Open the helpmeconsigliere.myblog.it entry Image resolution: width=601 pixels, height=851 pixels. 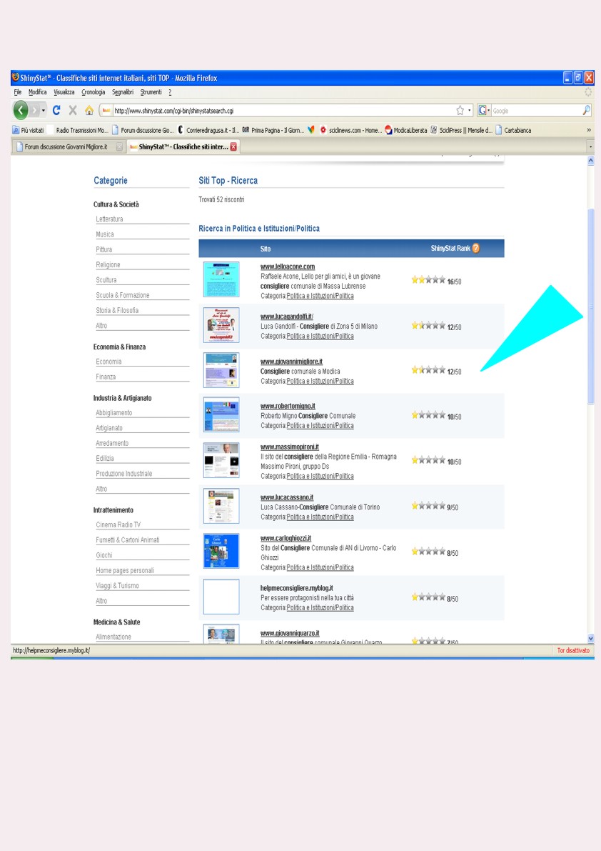point(296,588)
